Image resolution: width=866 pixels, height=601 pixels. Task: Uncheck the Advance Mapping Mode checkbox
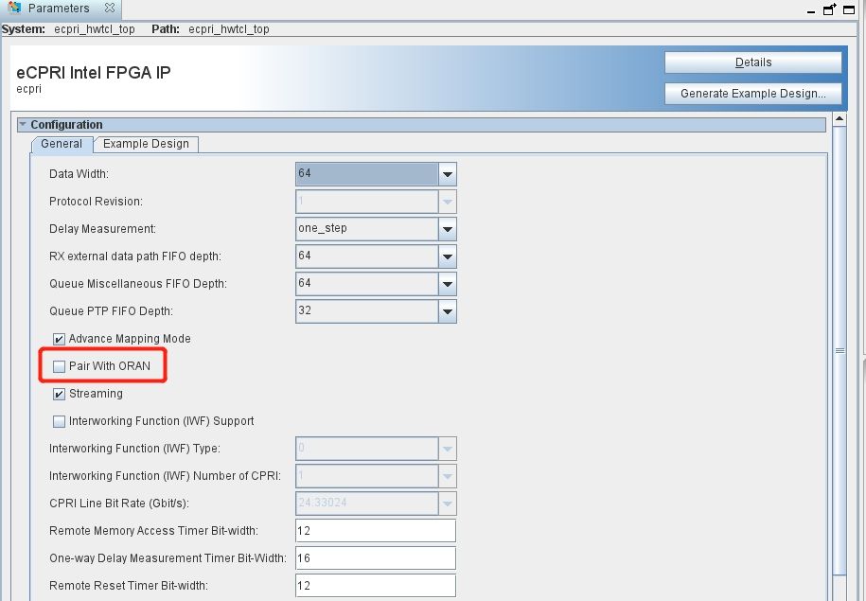[59, 339]
